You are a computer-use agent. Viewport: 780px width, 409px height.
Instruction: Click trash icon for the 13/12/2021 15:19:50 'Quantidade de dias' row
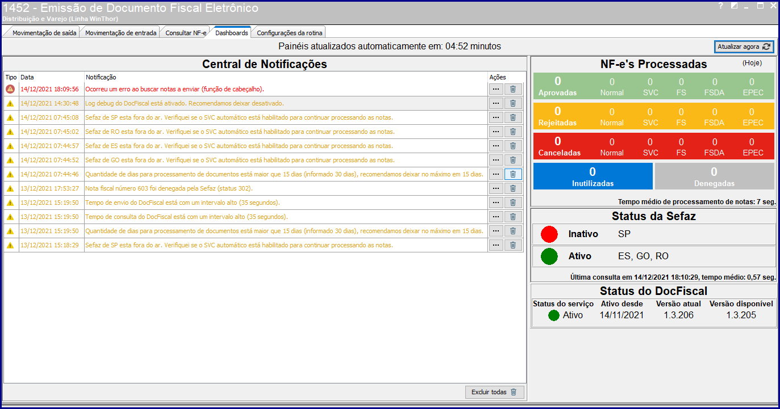(513, 231)
